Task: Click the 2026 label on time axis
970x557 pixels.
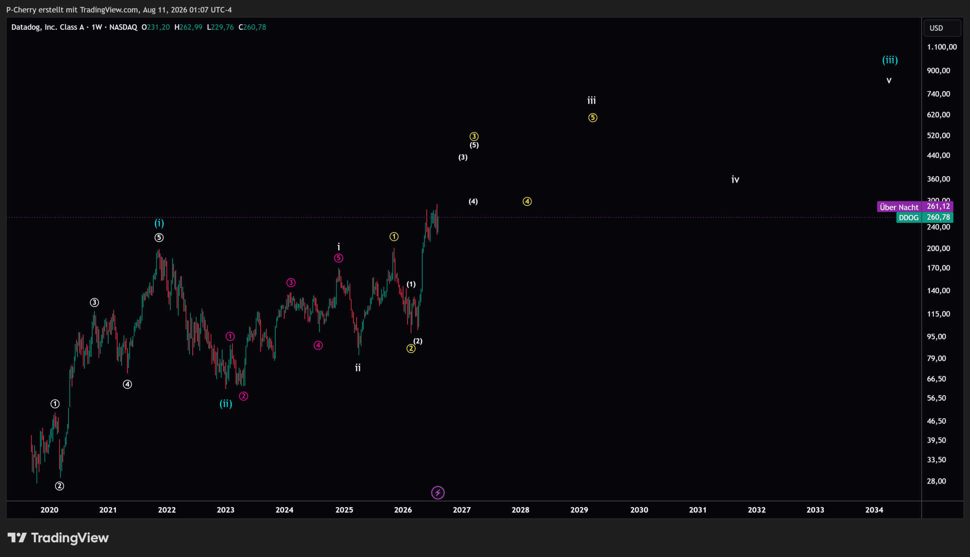Action: point(403,510)
